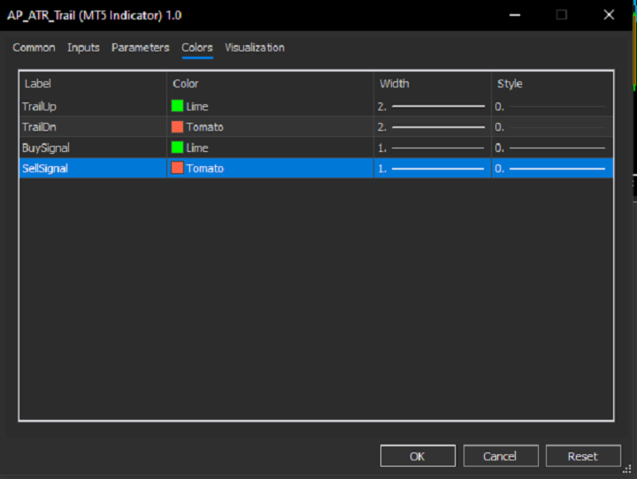
Task: Click the Lime swatch for BuySignal
Action: (x=177, y=148)
